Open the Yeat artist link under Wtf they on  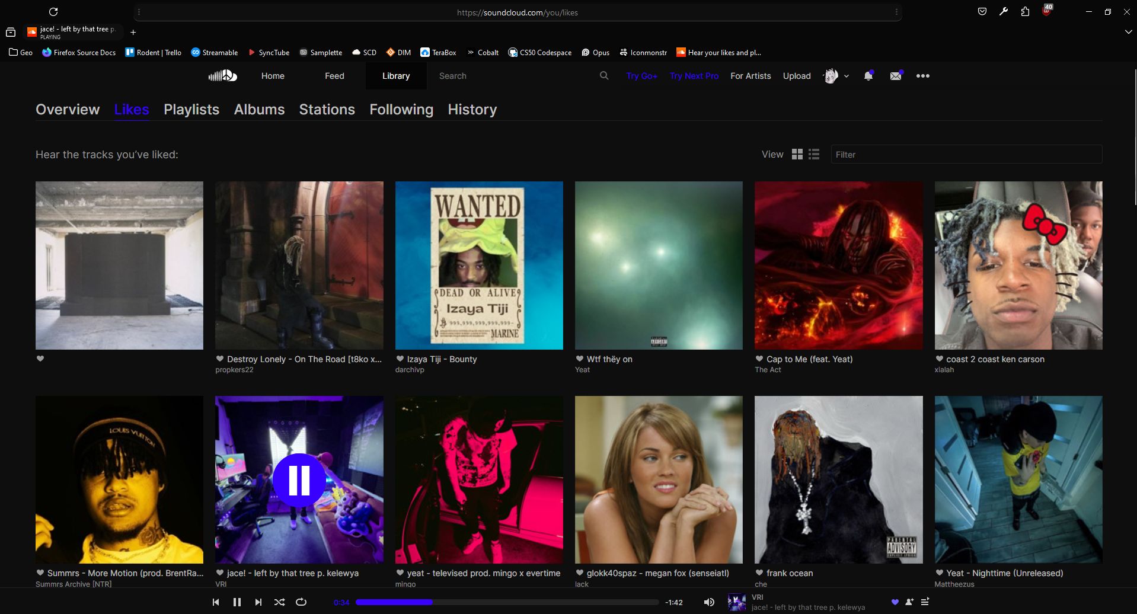point(582,370)
